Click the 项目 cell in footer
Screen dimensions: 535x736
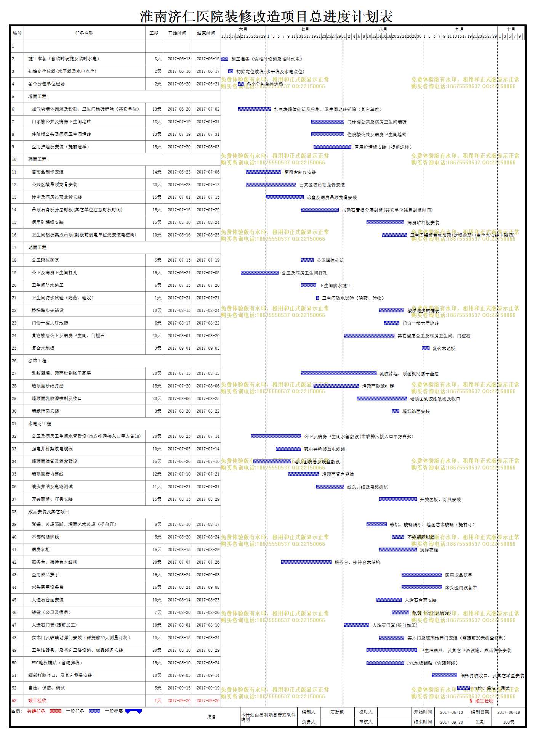click(x=211, y=717)
